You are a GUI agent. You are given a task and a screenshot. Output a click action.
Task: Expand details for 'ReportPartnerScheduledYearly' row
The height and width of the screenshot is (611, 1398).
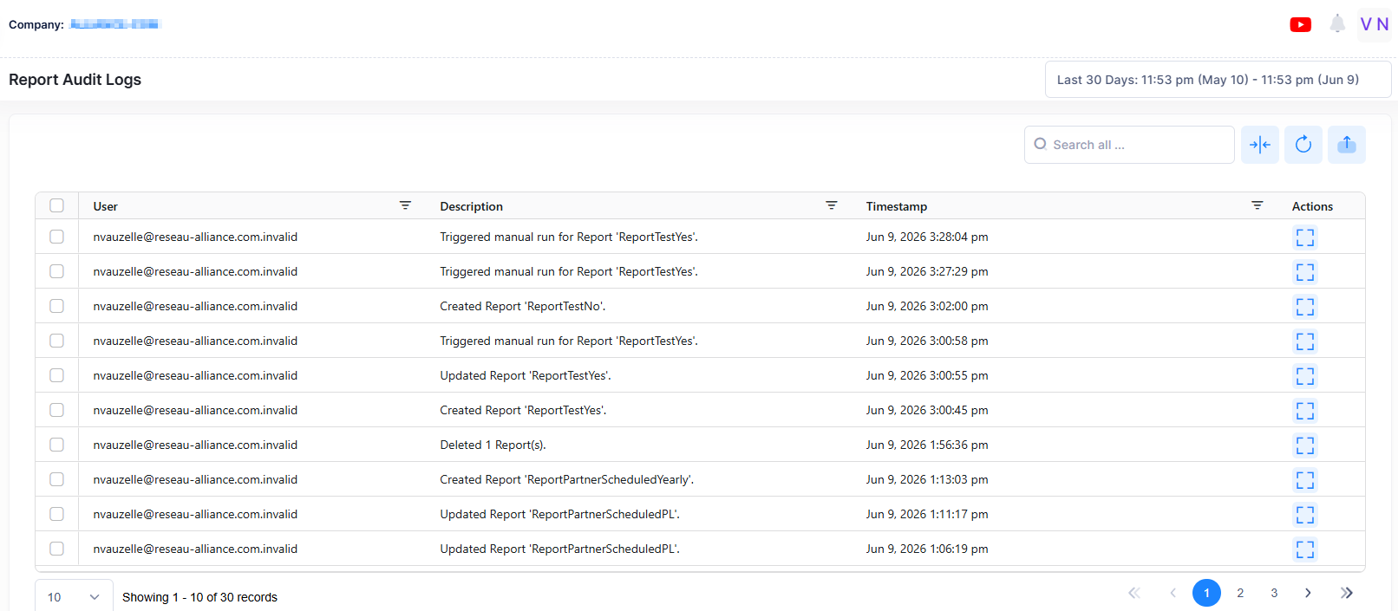pos(1305,479)
